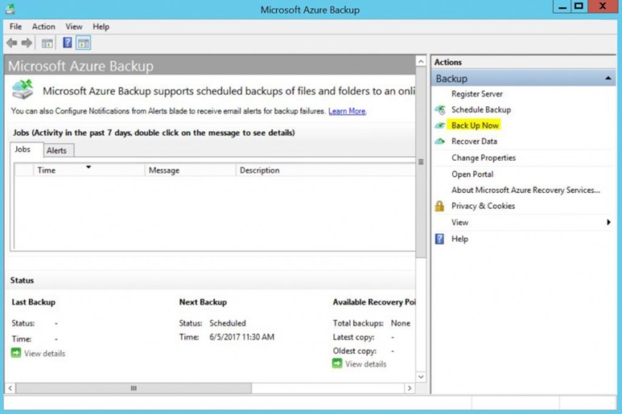This screenshot has width=622, height=414.
Task: Click Register Server action
Action: [x=477, y=94]
